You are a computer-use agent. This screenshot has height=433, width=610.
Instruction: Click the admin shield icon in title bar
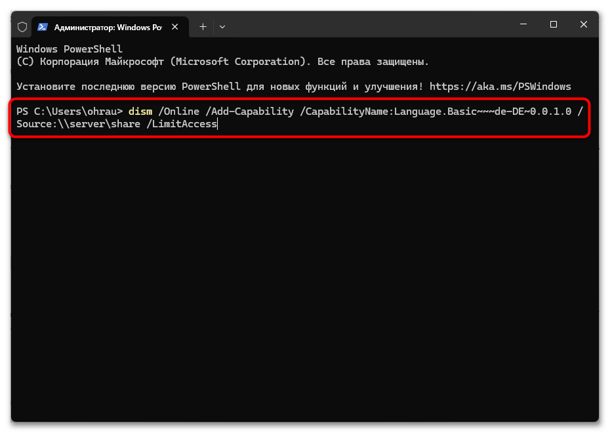(x=22, y=27)
